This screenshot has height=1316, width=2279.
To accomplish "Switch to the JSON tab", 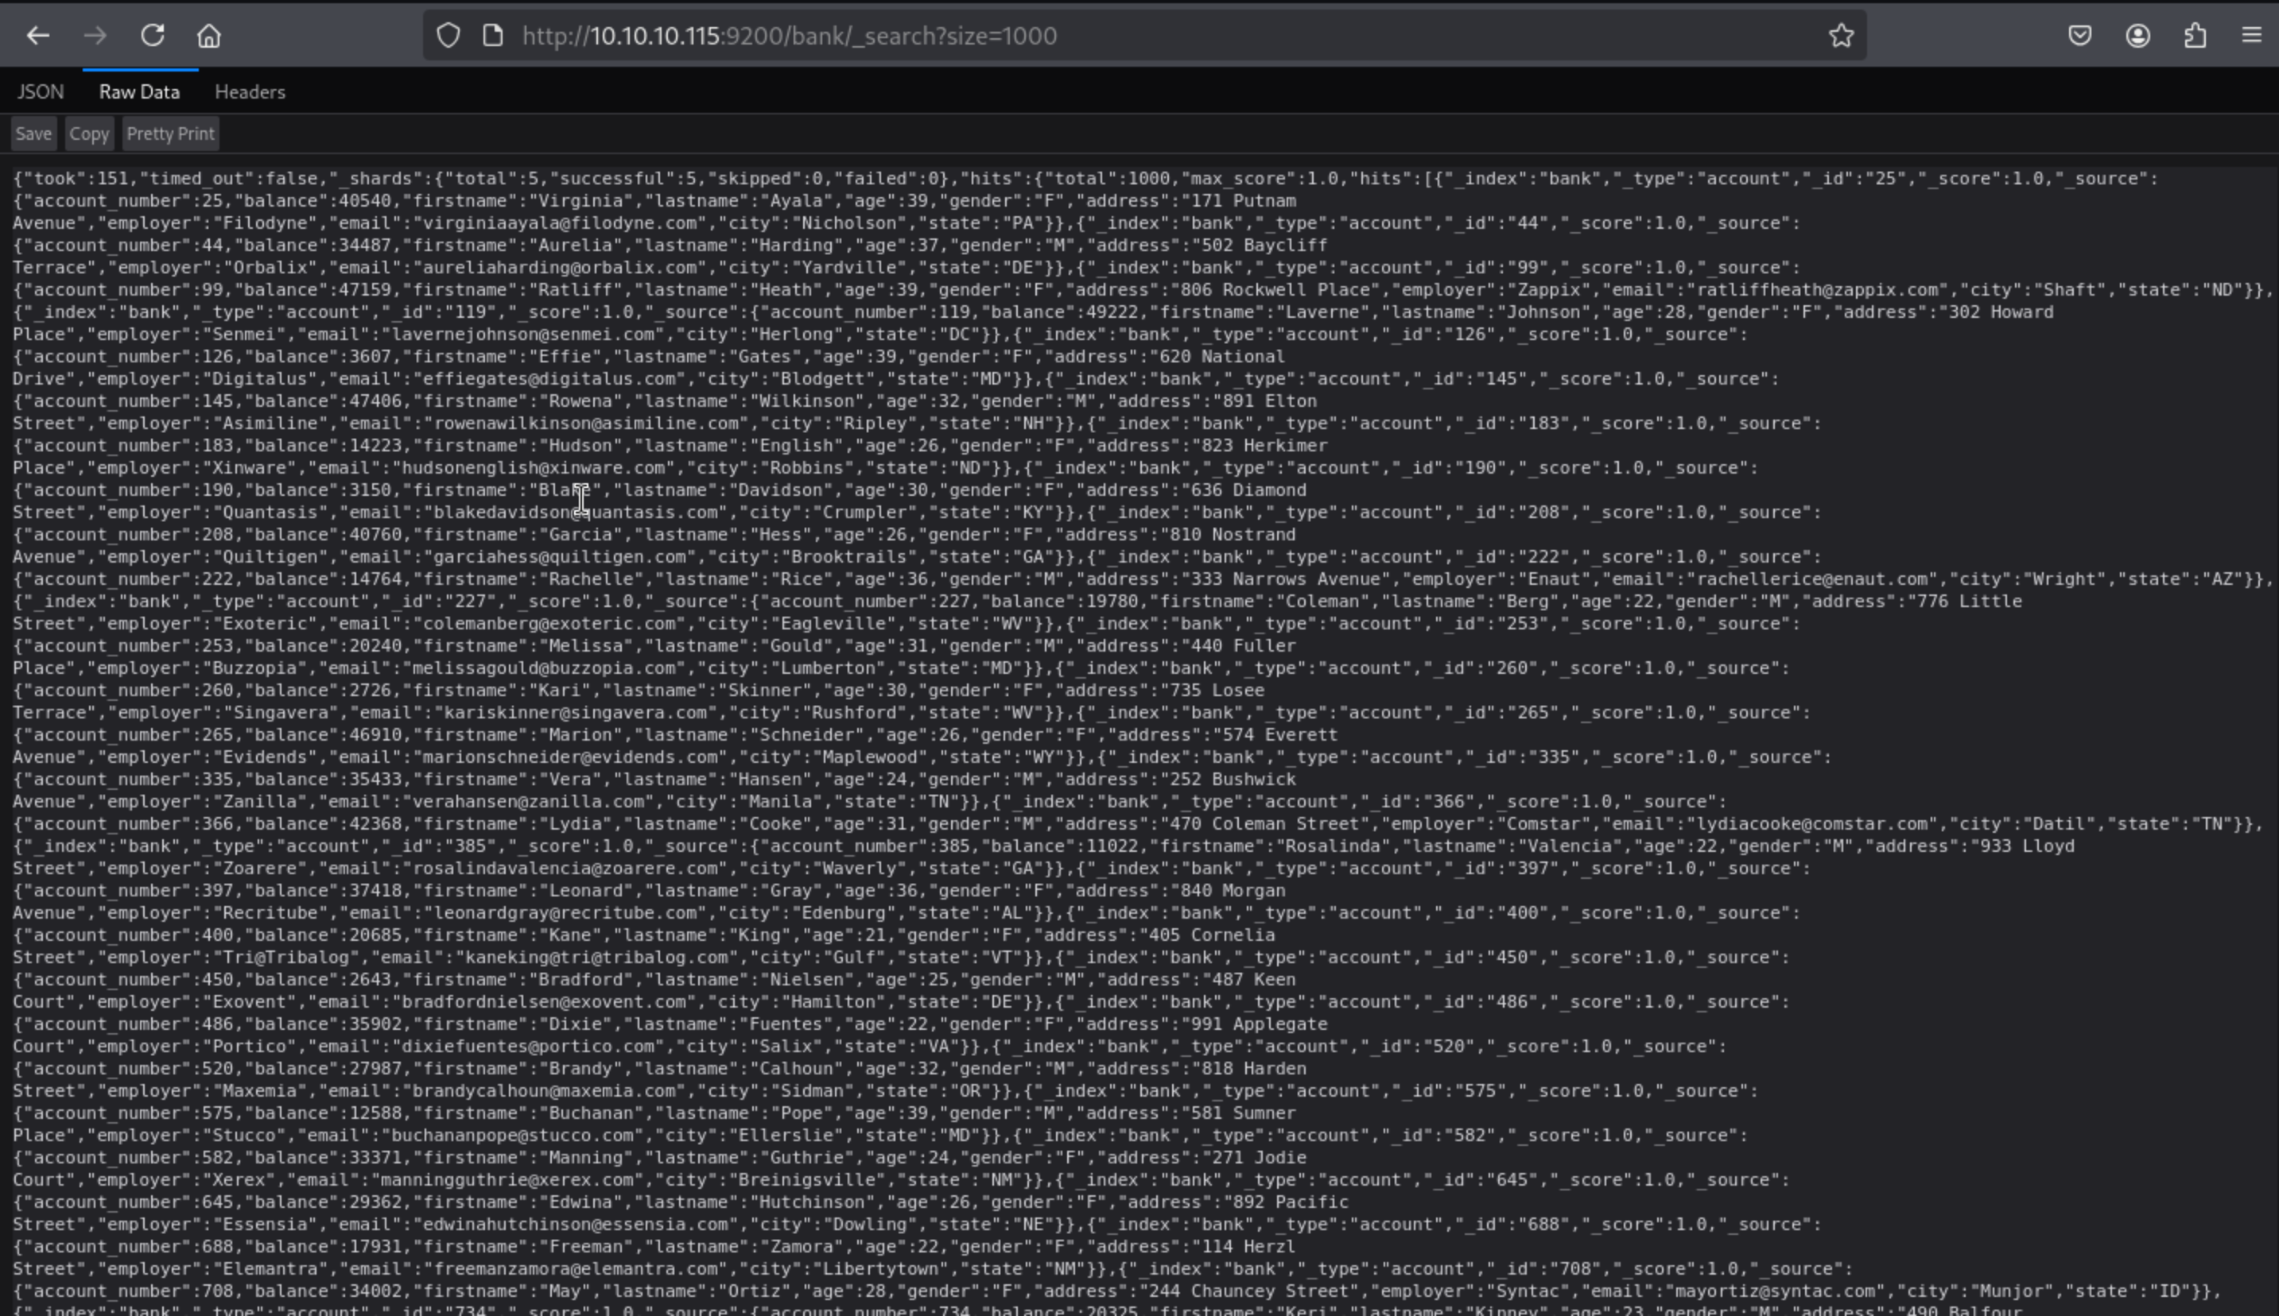I will click(41, 92).
